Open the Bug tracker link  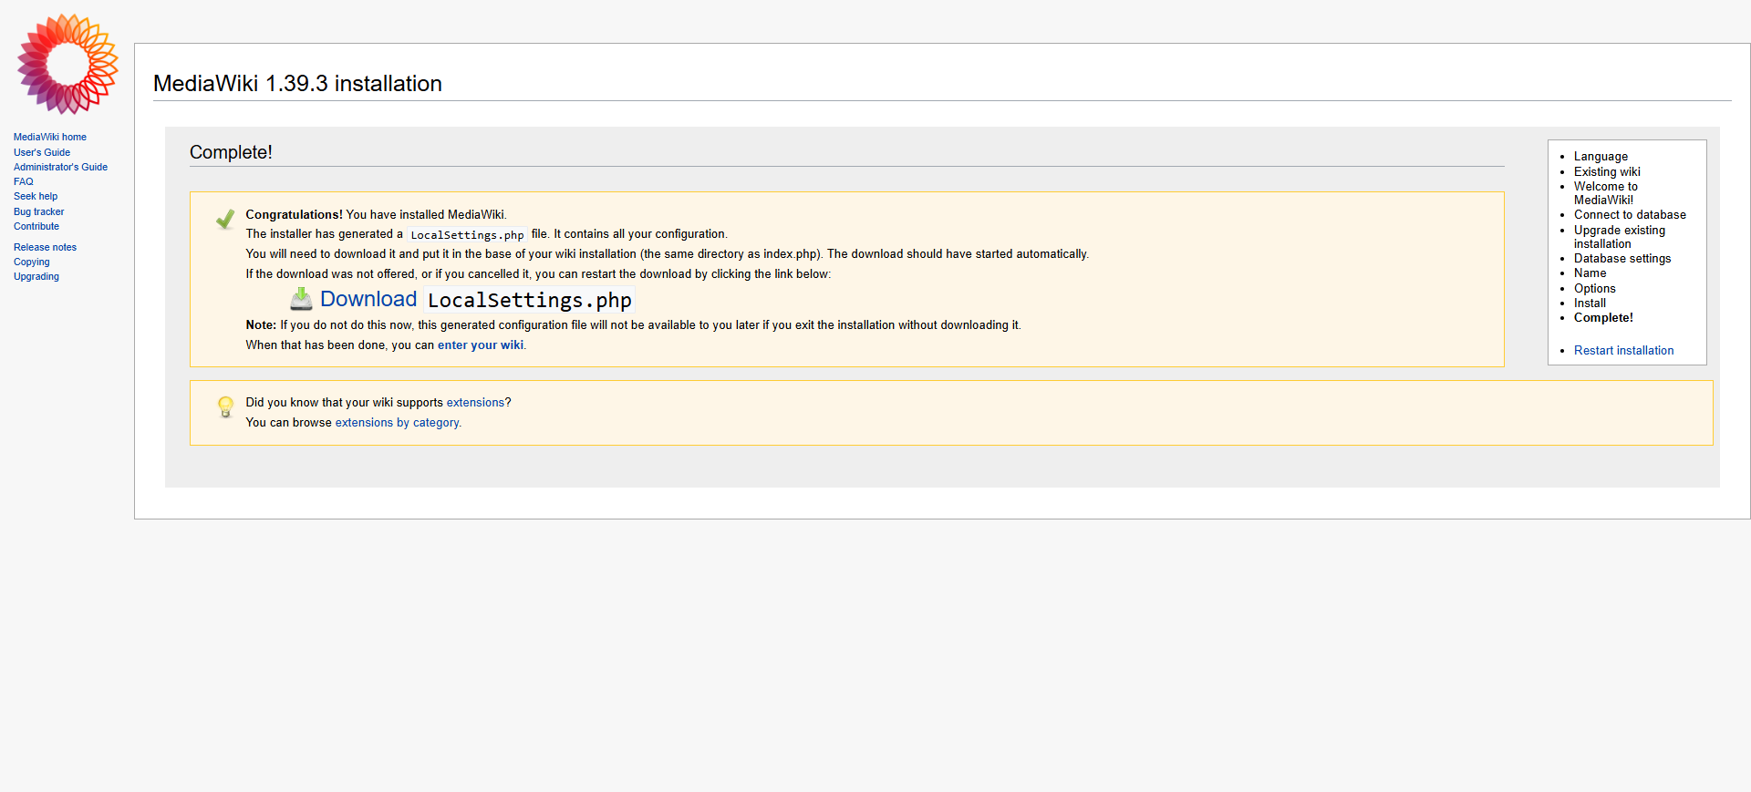pos(39,211)
